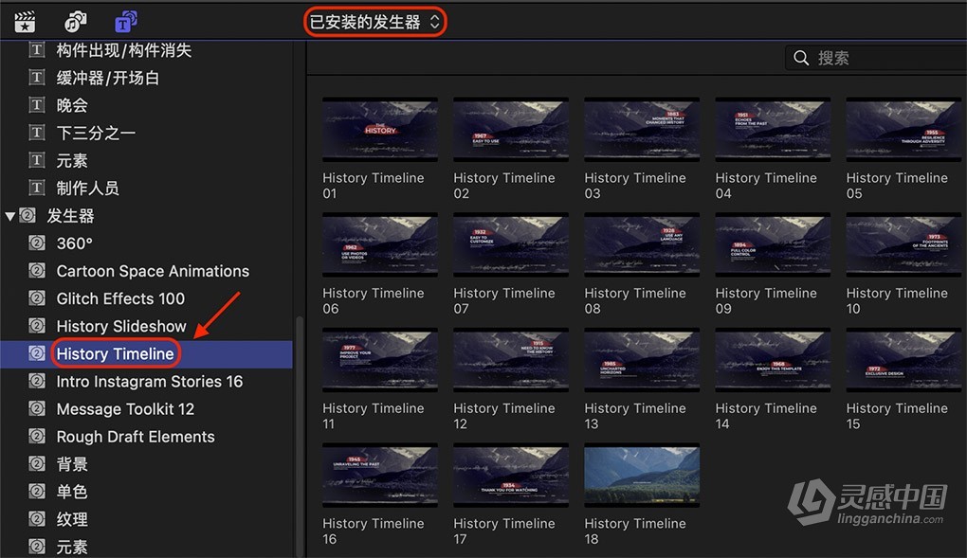Click the generator icon beside 背景

[37, 463]
